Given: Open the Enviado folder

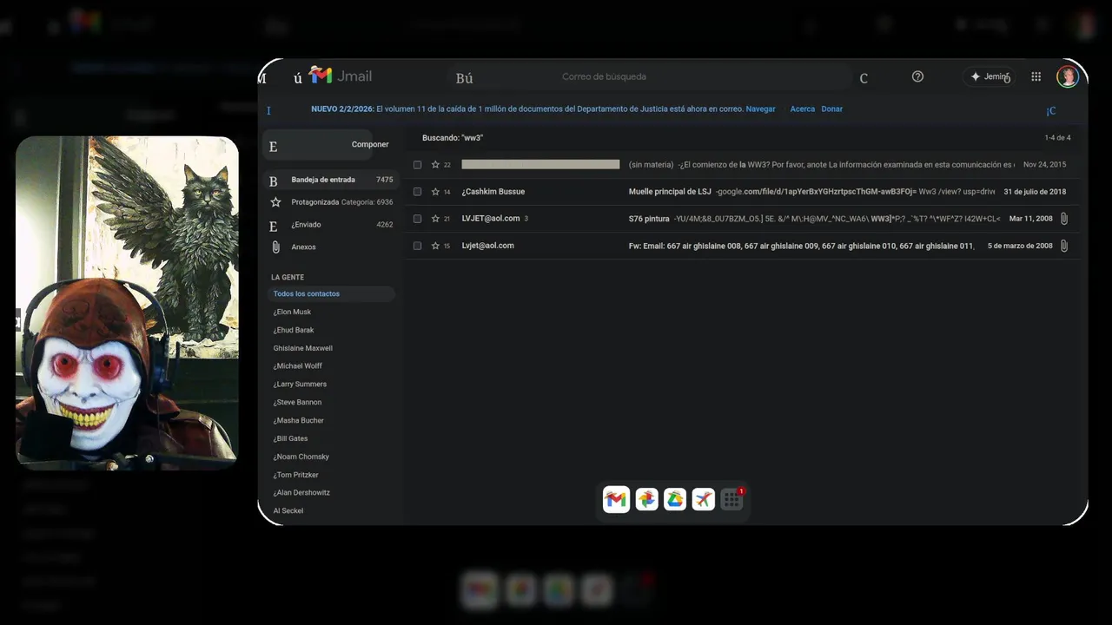Looking at the screenshot, I should pos(330,225).
